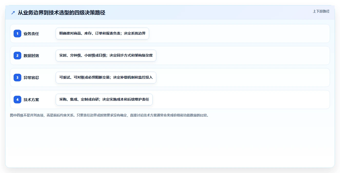Screen dimensions: 340x173
Task: Click the arrow icon beside the title
Action: [x=13, y=13]
